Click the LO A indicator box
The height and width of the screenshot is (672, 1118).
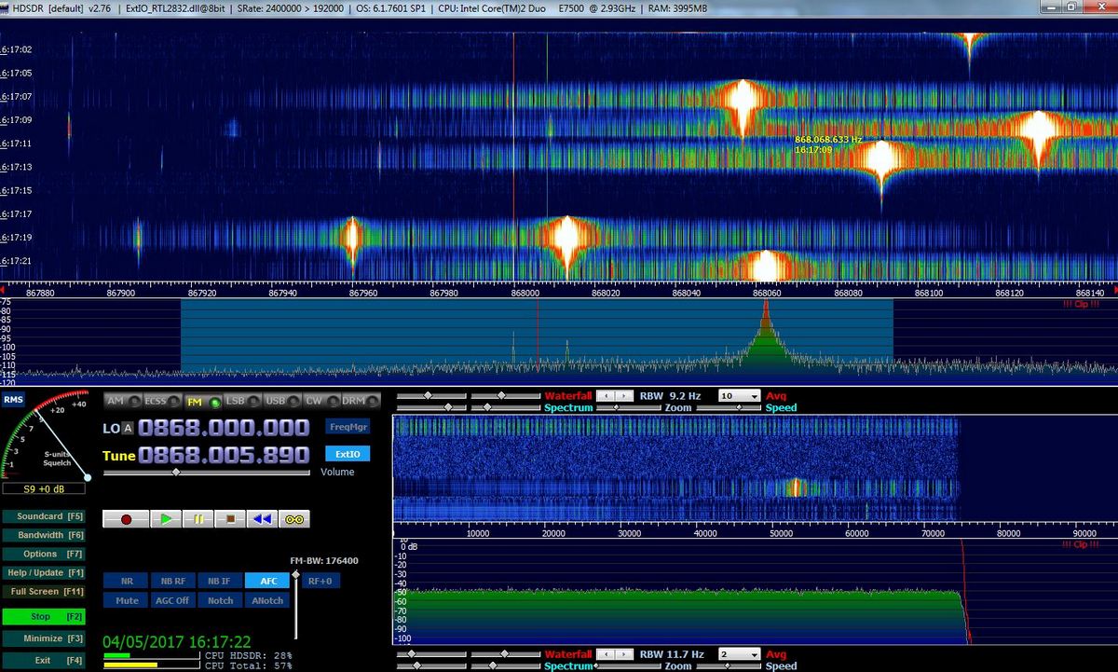pos(129,428)
